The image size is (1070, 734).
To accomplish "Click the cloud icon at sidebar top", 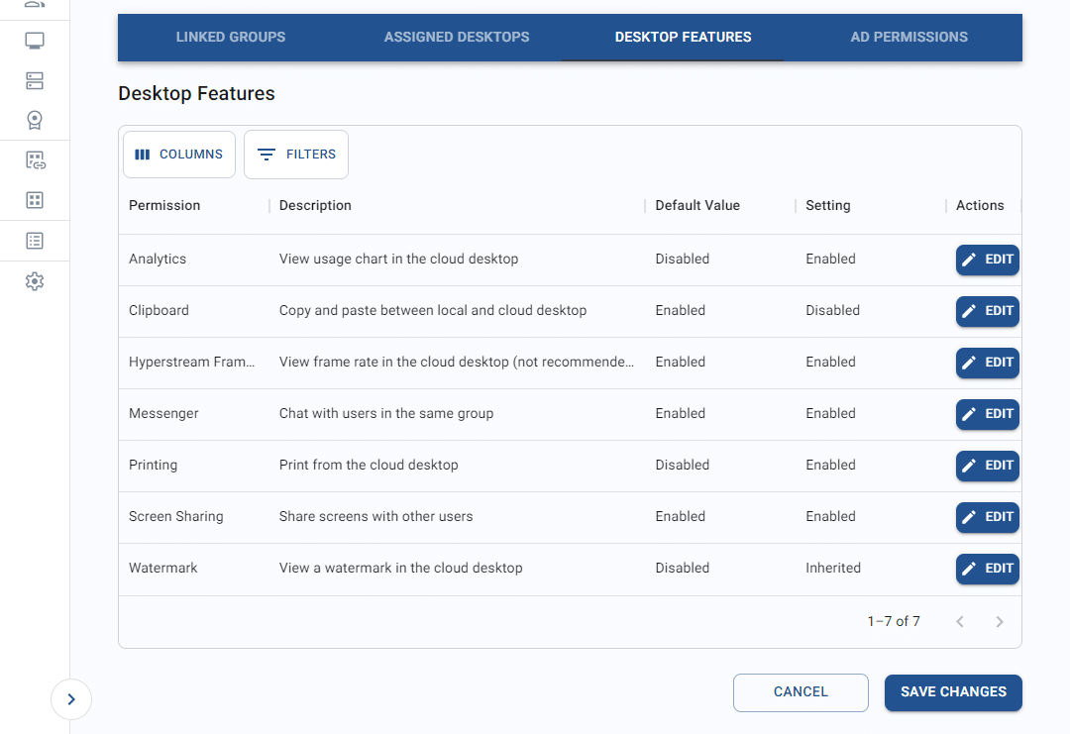I will pos(35,6).
